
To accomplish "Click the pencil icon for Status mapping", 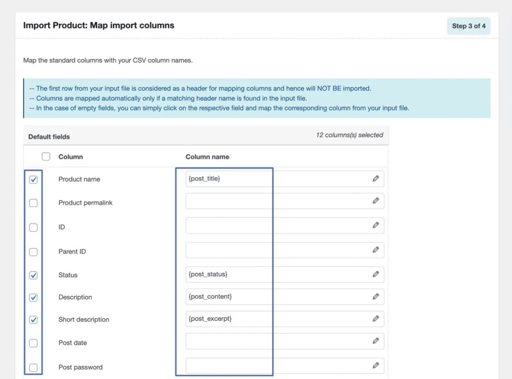I will (x=375, y=274).
